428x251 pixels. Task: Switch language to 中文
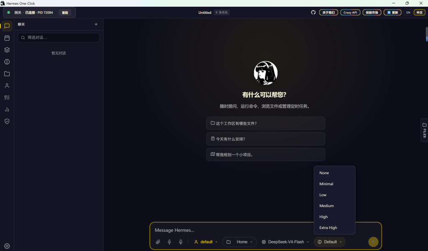[419, 13]
